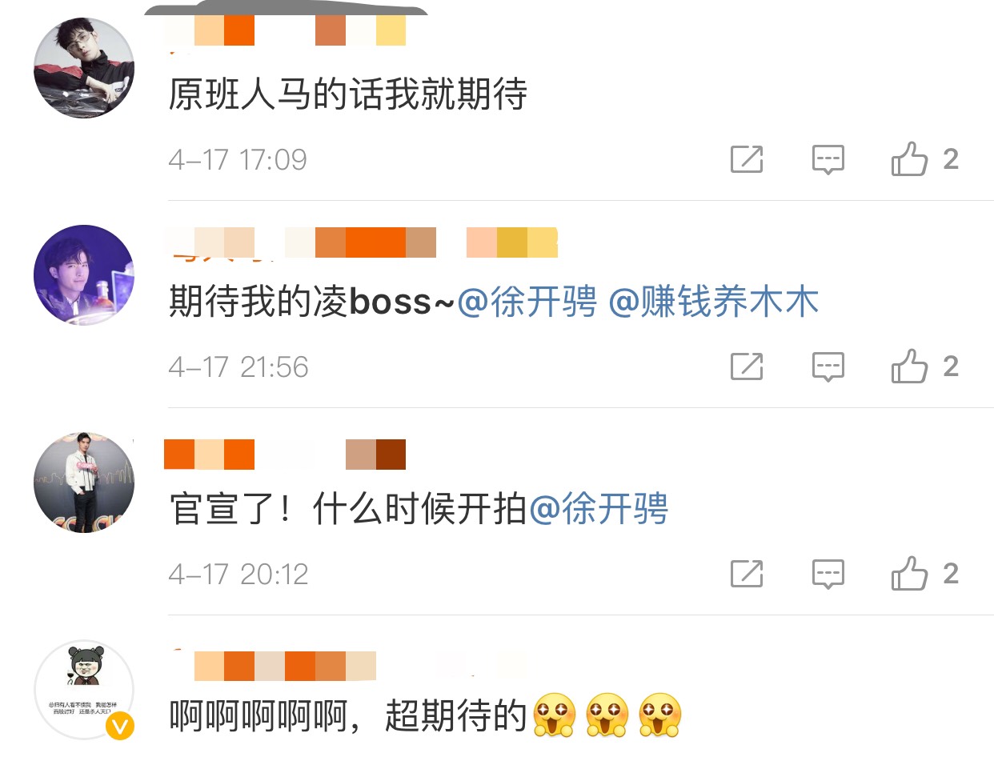This screenshot has height=757, width=994.
Task: Like the comment '期待我的凌boss~'
Action: pos(924,366)
